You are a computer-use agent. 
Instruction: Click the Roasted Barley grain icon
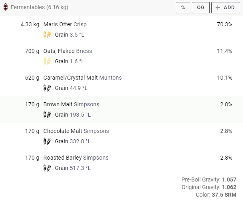pyautogui.click(x=47, y=168)
